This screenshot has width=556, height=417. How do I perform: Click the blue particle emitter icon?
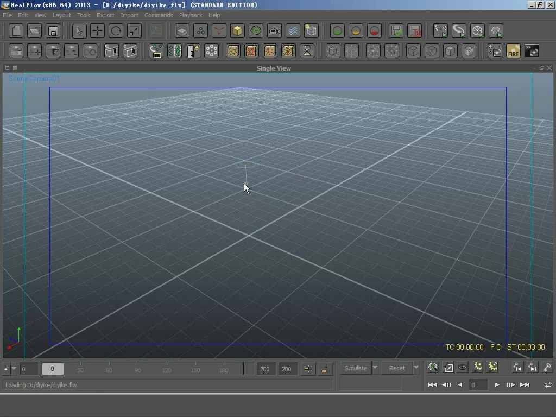(x=200, y=31)
